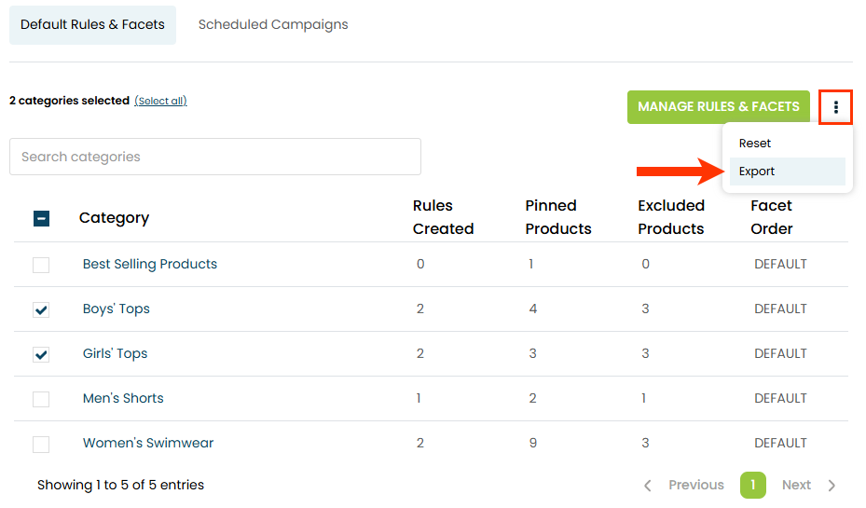Image resolution: width=866 pixels, height=508 pixels.
Task: Open the Best Selling Products category
Action: click(150, 264)
